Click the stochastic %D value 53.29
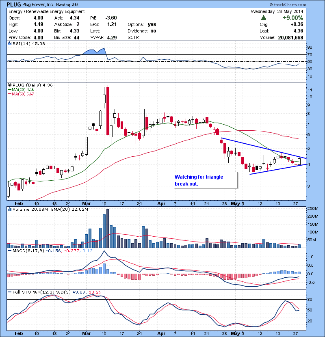This screenshot has width=325, height=337. click(95, 292)
